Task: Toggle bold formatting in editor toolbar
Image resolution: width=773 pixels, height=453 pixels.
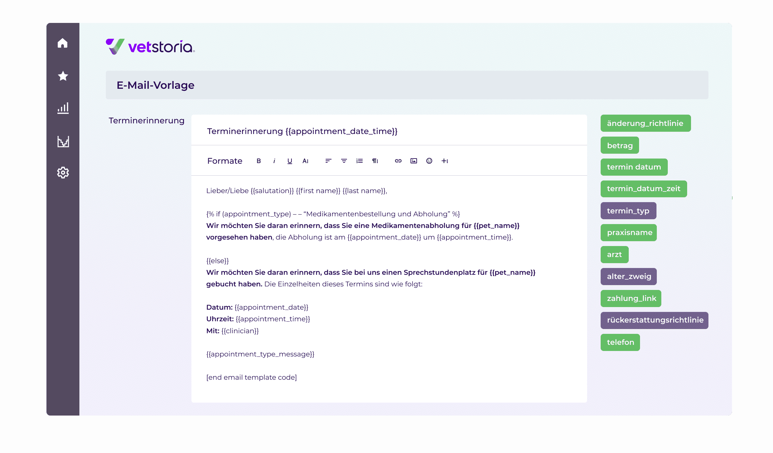Action: pyautogui.click(x=259, y=161)
